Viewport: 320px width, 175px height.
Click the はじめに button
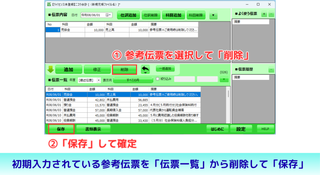pyautogui.click(x=217, y=129)
